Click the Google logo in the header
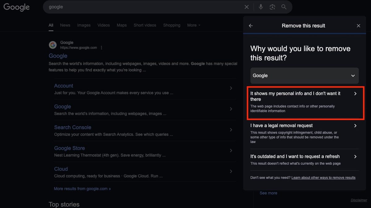371x208 pixels. coord(17,7)
